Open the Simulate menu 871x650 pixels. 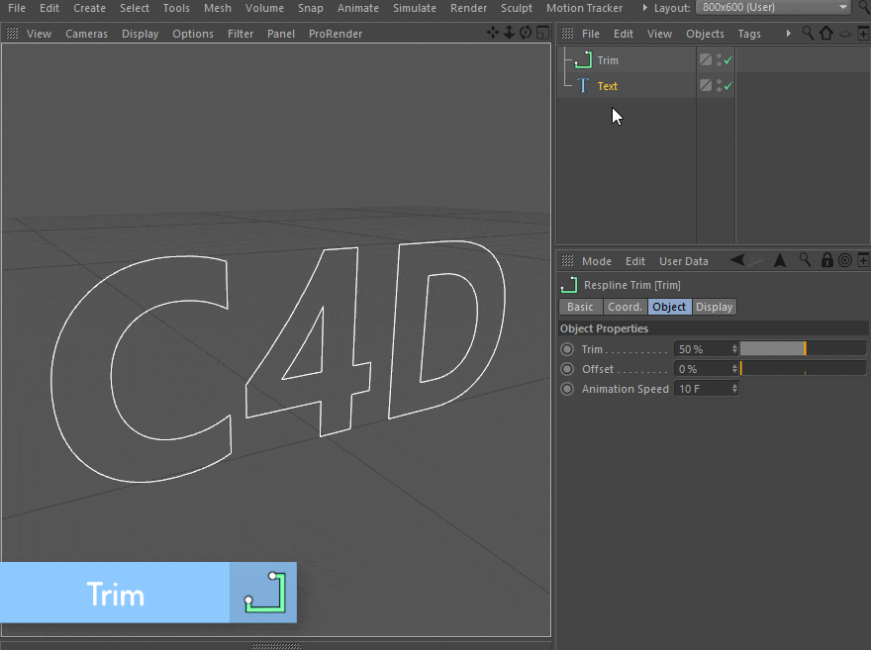coord(415,8)
